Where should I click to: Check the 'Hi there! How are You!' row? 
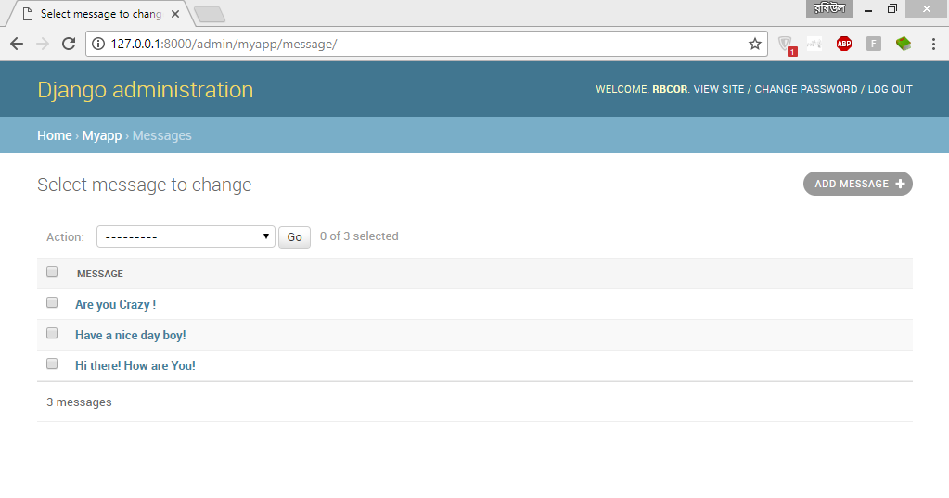pos(52,364)
